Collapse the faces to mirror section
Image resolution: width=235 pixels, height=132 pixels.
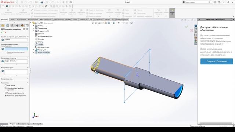click(x=28, y=67)
